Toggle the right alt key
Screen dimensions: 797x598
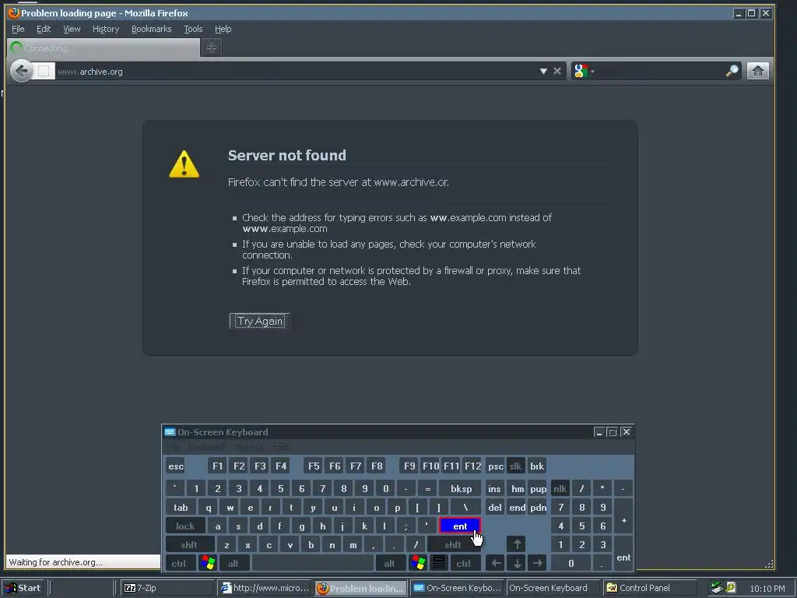point(389,564)
